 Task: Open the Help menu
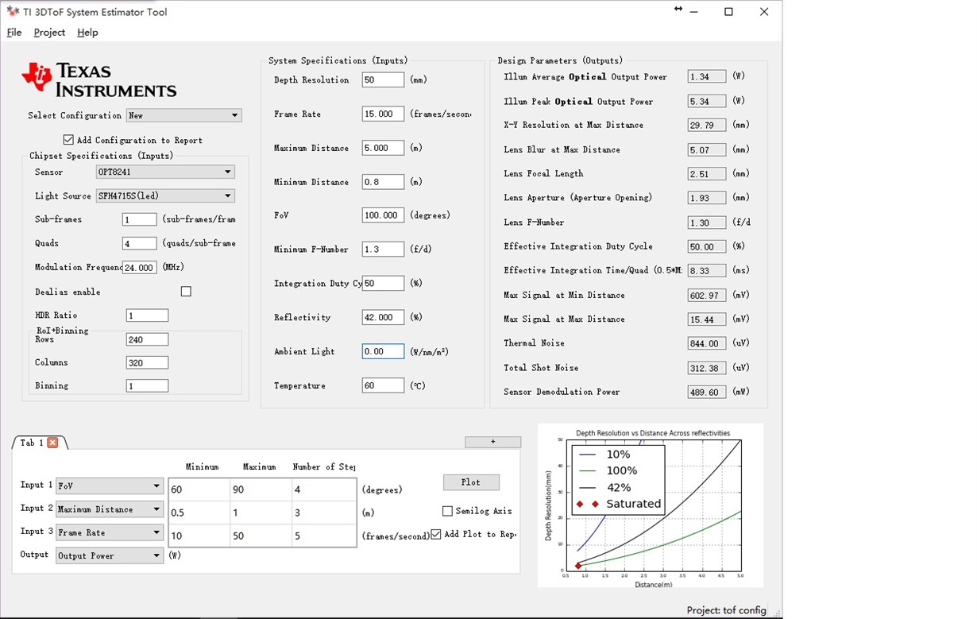(87, 33)
